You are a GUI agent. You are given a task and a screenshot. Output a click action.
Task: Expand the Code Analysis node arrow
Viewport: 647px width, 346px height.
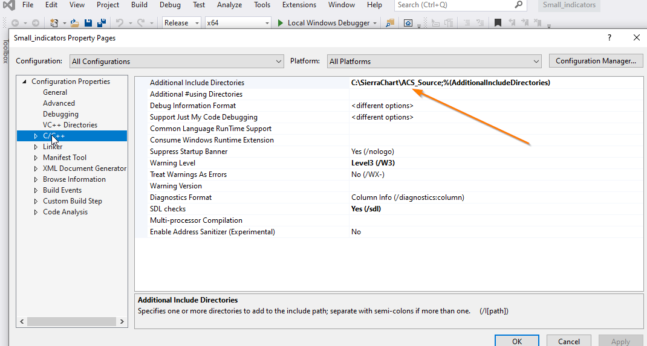[x=36, y=212]
